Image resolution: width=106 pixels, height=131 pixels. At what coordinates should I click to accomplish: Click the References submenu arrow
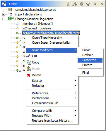pyautogui.click(x=75, y=93)
